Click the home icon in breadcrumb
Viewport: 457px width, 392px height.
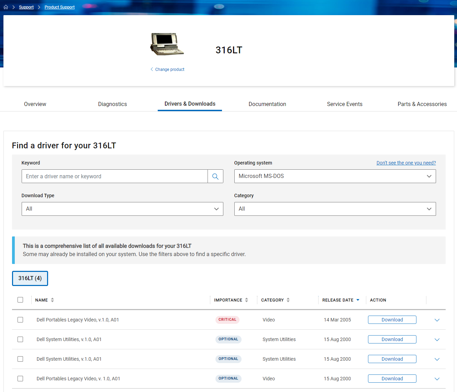coord(6,7)
